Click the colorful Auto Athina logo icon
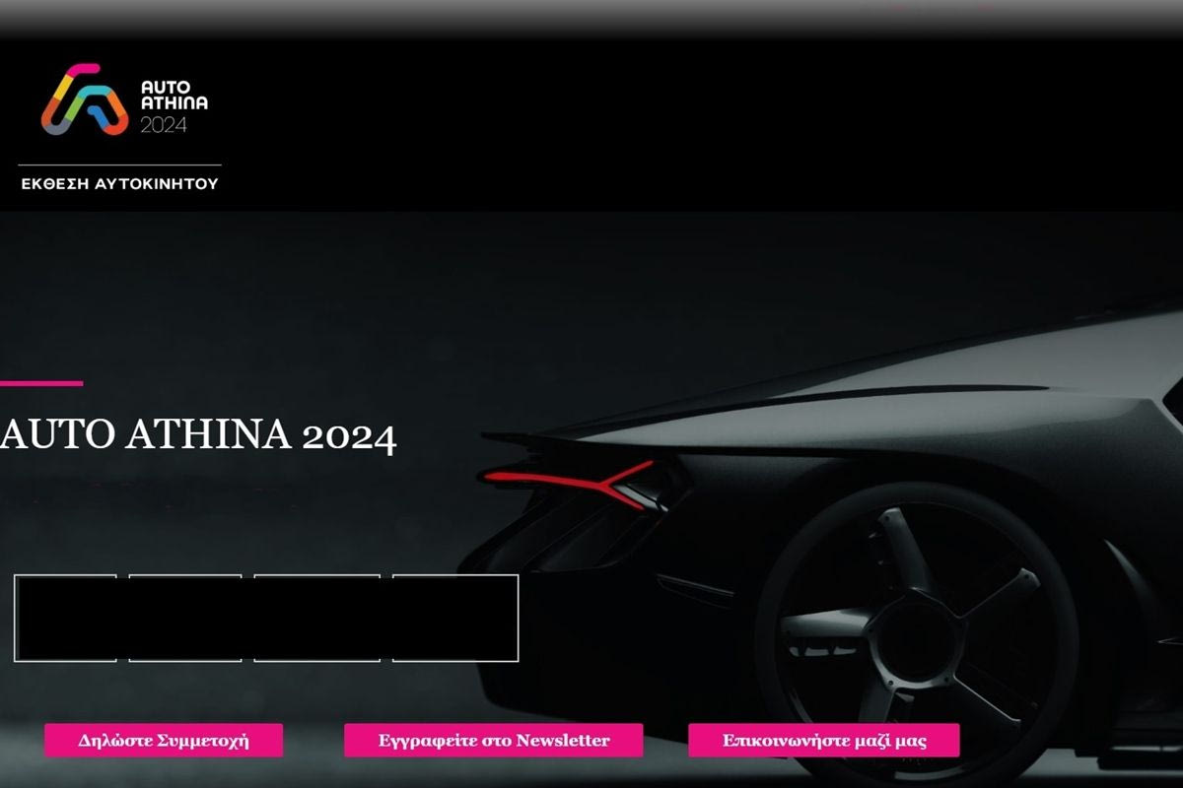1183x788 pixels. click(x=84, y=100)
